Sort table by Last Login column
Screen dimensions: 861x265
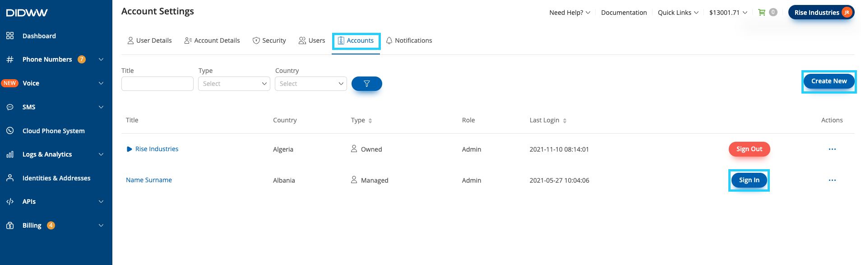pyautogui.click(x=565, y=121)
